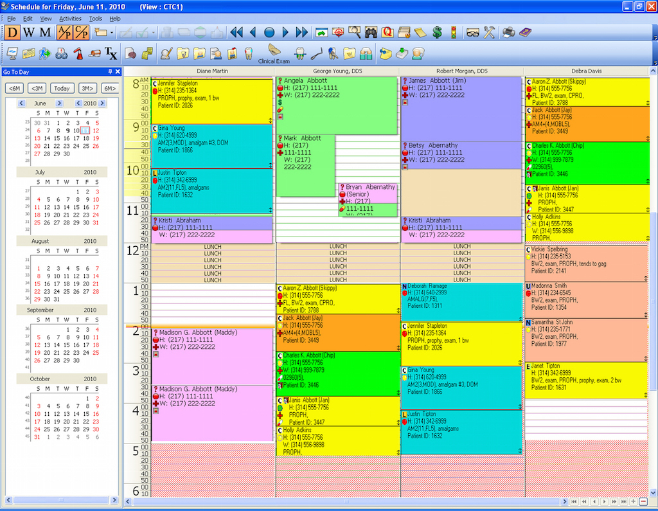Image resolution: width=658 pixels, height=511 pixels.
Task: Click the red Q icon
Action: 387,32
